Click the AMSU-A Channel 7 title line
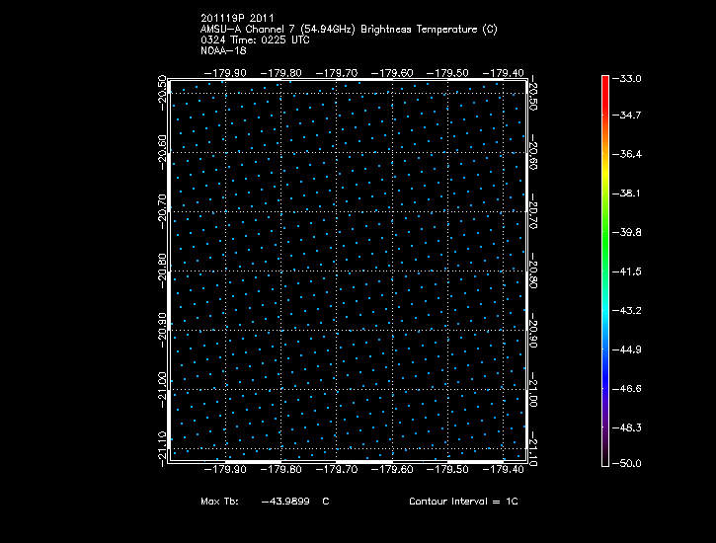Image resolution: width=716 pixels, height=543 pixels. 348,30
